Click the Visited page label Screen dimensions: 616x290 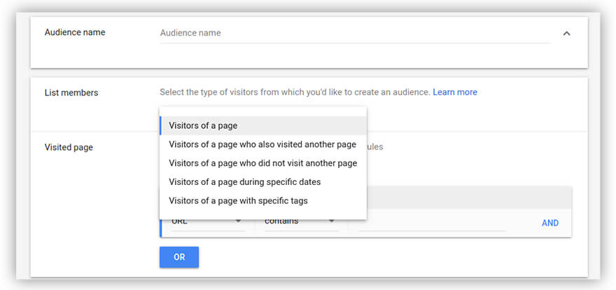pos(69,147)
